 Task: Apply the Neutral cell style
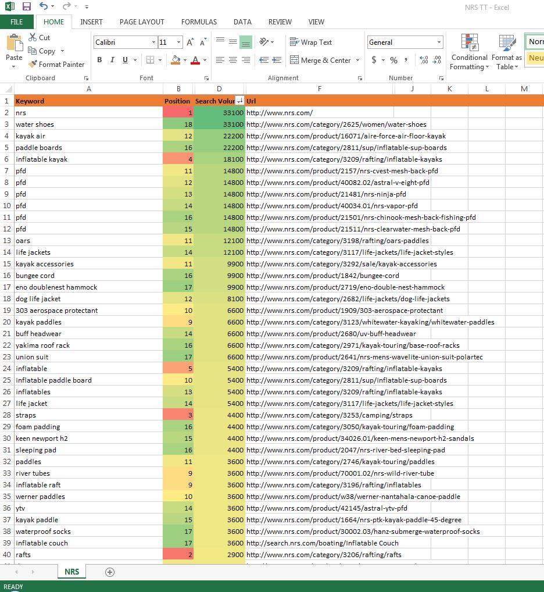[x=536, y=58]
